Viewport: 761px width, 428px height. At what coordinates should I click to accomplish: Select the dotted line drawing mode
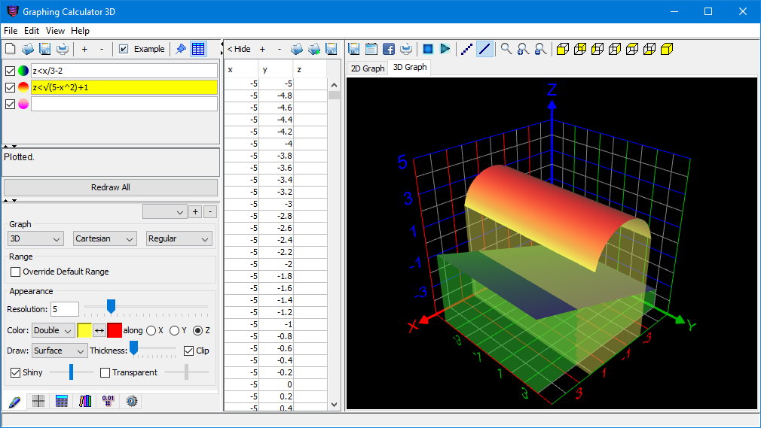pyautogui.click(x=467, y=49)
